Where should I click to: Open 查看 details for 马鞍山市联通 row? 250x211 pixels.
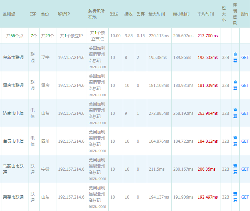coord(235,169)
